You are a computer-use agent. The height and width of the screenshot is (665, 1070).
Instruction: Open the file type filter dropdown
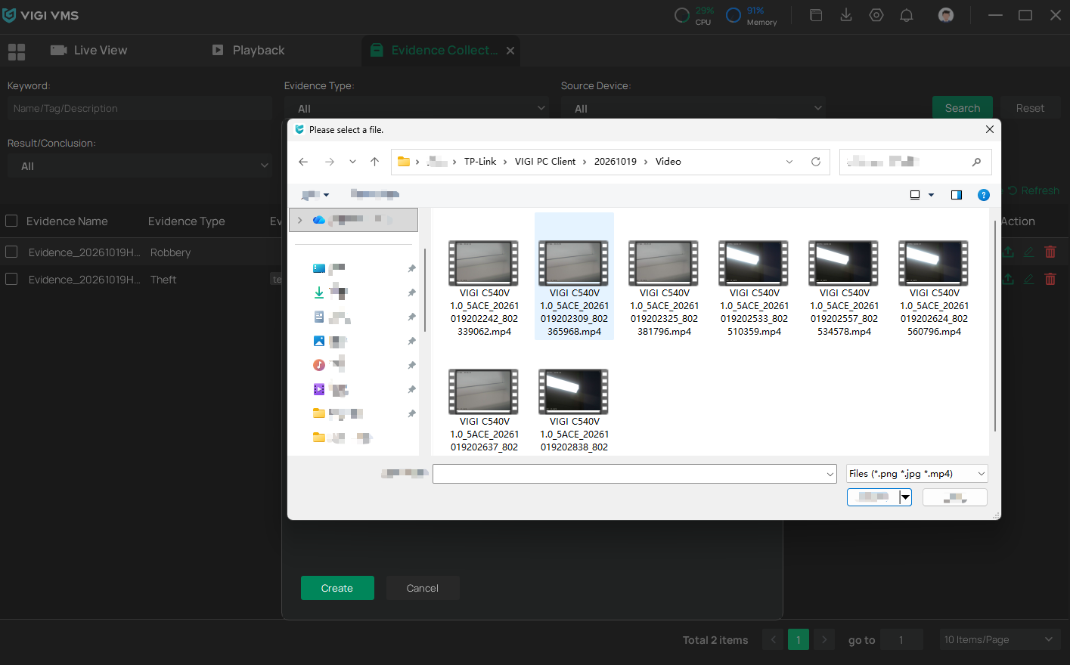click(917, 474)
